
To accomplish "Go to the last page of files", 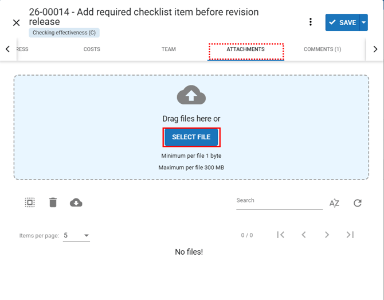I will point(350,235).
